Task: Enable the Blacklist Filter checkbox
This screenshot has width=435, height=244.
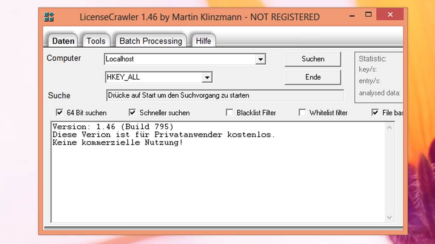Action: [x=229, y=112]
